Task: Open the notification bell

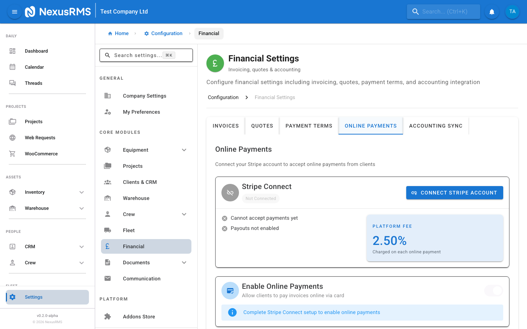Action: [492, 11]
